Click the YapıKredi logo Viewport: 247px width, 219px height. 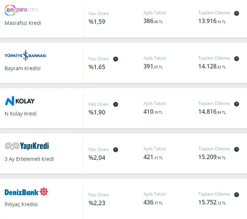[26, 146]
